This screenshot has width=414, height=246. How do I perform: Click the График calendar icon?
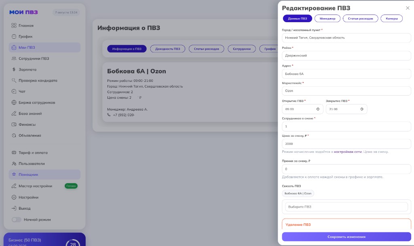point(14,36)
